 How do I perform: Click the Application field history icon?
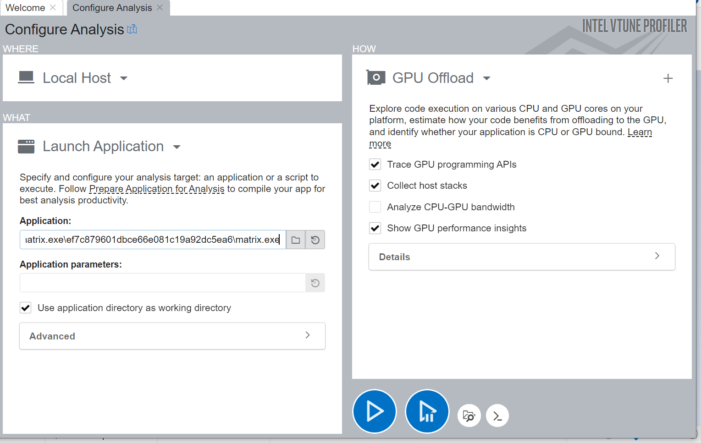coord(315,240)
